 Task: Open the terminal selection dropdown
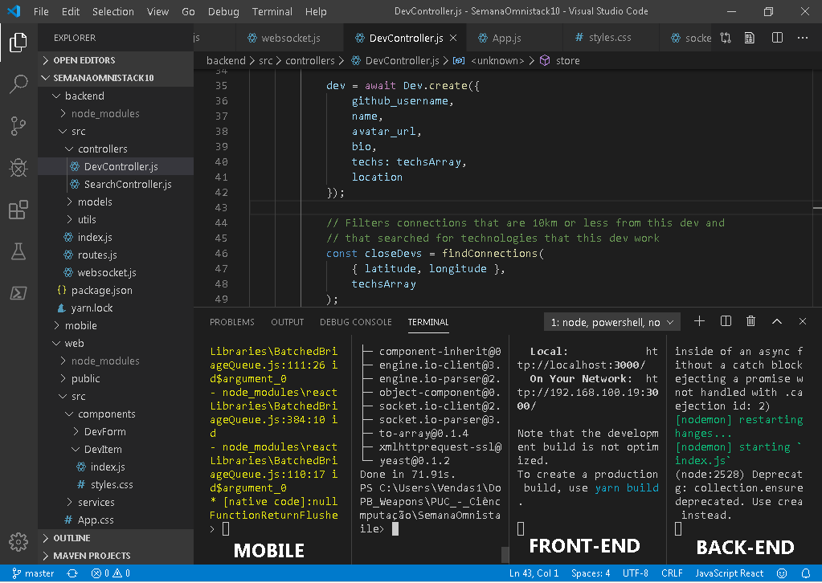pyautogui.click(x=611, y=321)
